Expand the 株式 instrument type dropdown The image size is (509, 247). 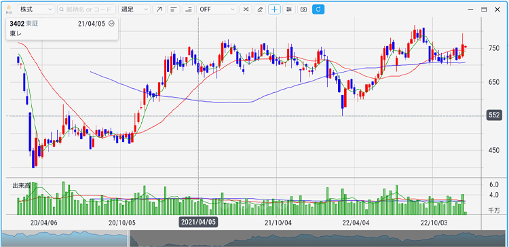tap(36, 9)
